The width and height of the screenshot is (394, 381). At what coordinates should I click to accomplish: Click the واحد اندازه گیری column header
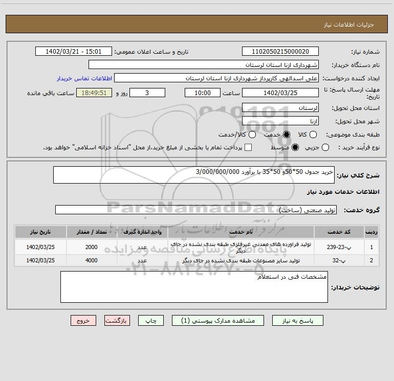click(x=142, y=232)
